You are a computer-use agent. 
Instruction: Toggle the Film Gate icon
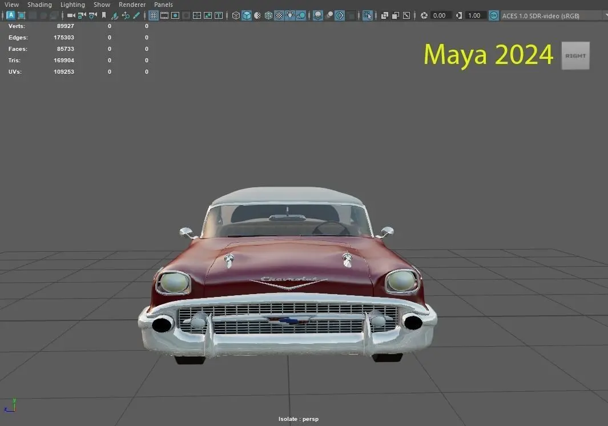click(x=164, y=15)
